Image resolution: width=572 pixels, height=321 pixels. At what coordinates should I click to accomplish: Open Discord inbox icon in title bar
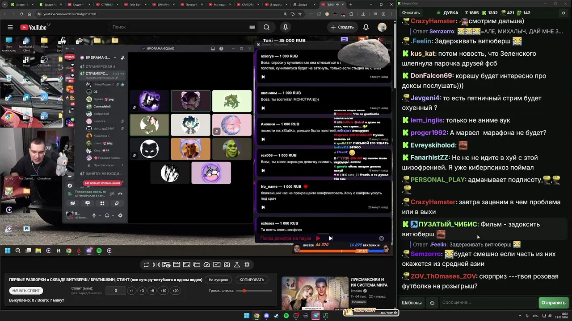(213, 49)
